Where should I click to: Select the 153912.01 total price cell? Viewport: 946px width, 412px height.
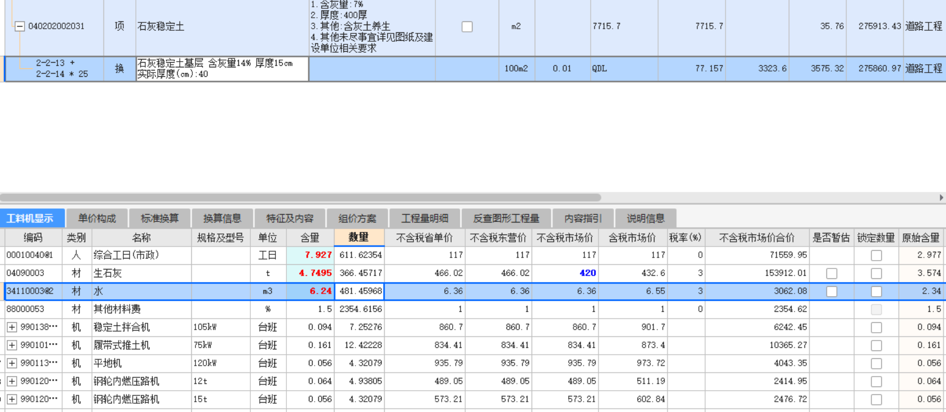(757, 273)
